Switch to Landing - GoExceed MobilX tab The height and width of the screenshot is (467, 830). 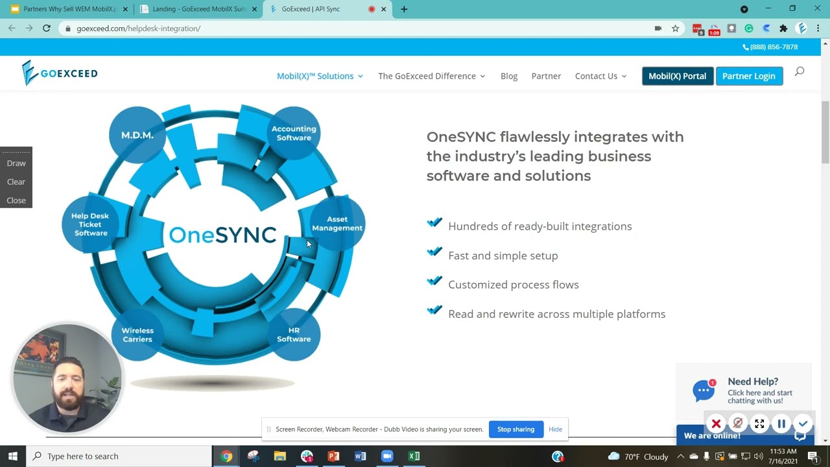(198, 9)
